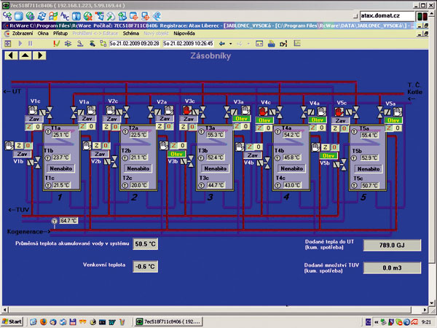Click the Zav button under V1c
Screen dimensions: 437x328
34,119
